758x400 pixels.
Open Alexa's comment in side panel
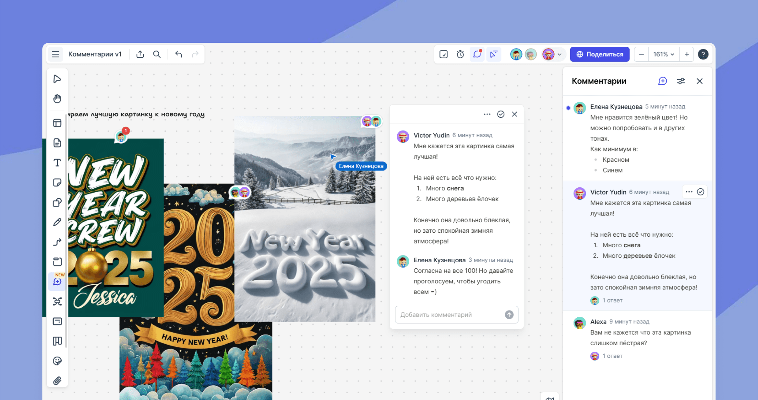click(637, 338)
